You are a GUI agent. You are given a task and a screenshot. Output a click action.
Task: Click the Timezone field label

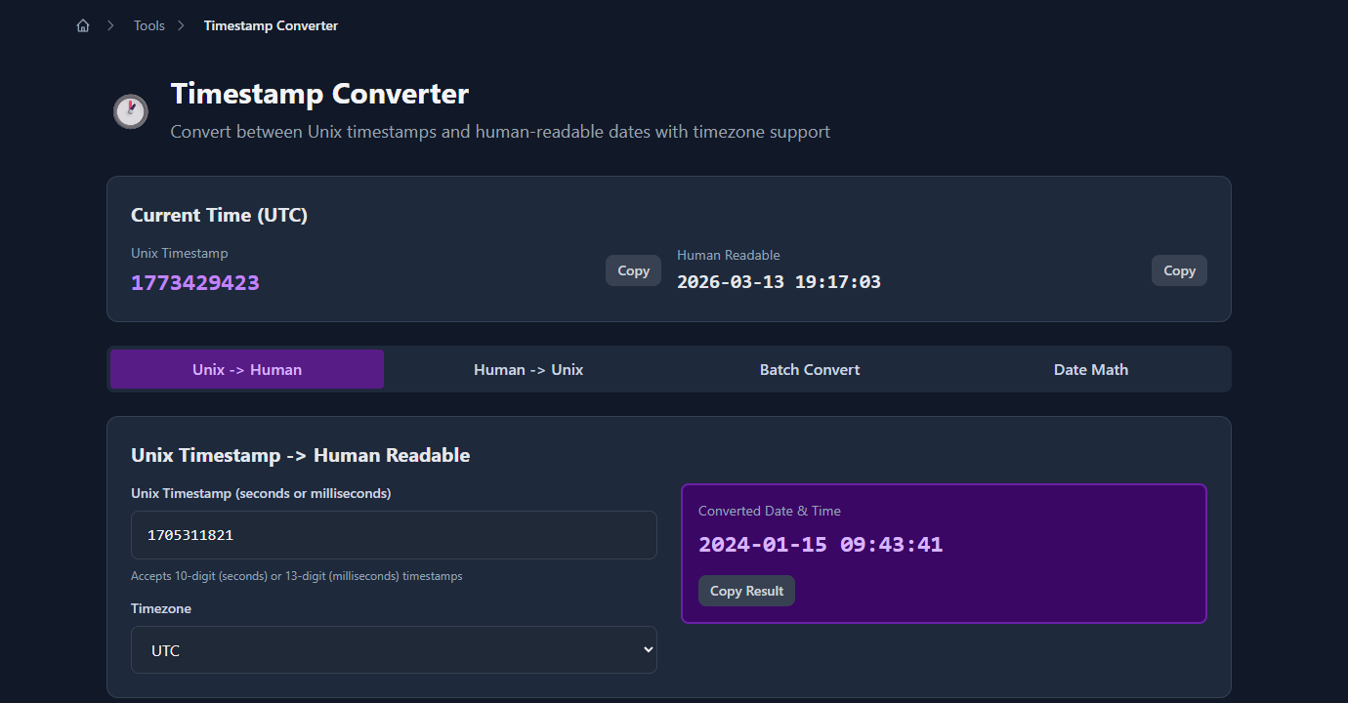(161, 608)
